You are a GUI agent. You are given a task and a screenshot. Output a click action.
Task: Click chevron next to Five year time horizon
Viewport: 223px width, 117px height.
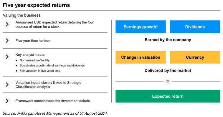pos(7,40)
